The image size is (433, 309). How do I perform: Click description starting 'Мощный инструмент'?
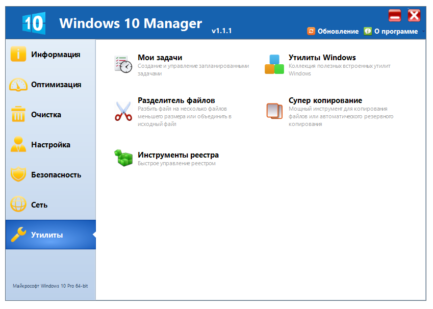pyautogui.click(x=341, y=116)
